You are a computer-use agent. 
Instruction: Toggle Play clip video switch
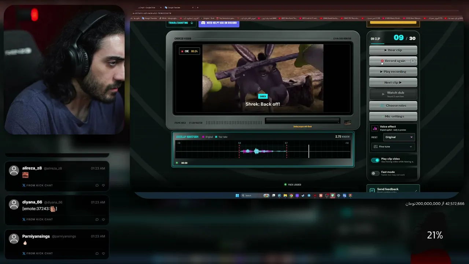coord(375,160)
